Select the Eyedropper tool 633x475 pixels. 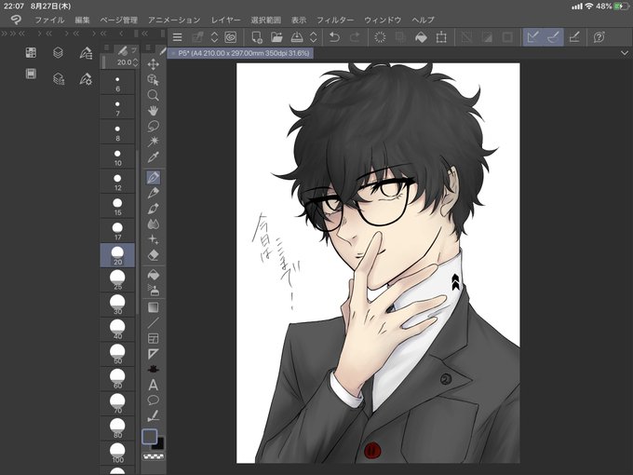153,156
